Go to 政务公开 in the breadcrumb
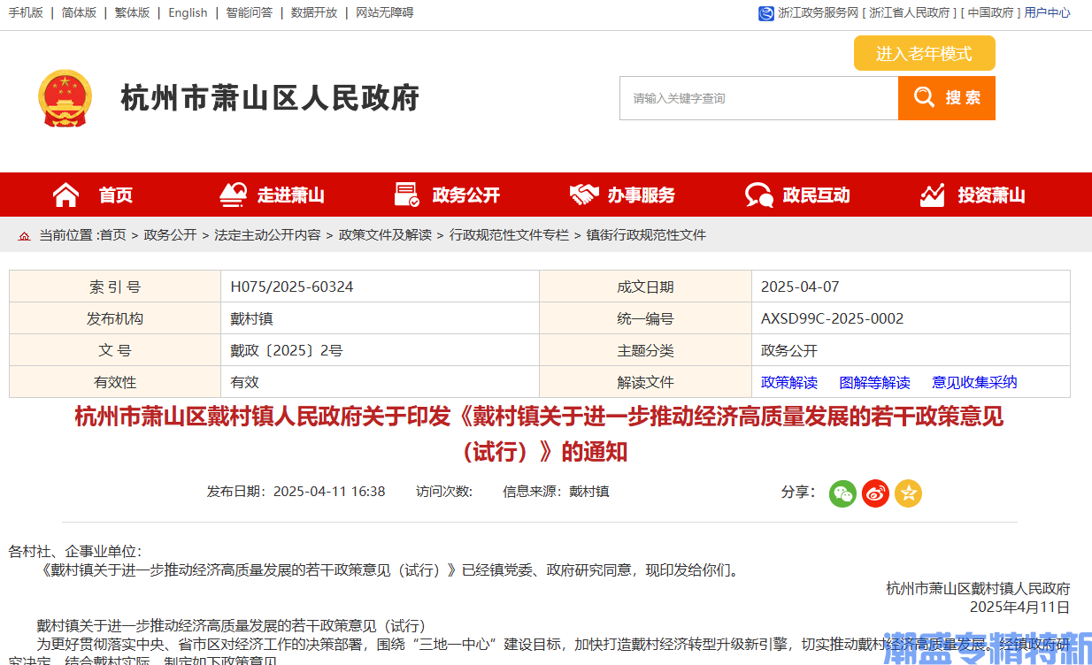This screenshot has height=665, width=1092. point(170,235)
